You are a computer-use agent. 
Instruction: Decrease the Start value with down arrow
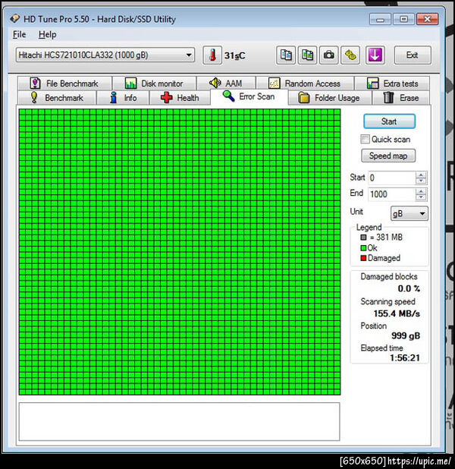click(421, 181)
